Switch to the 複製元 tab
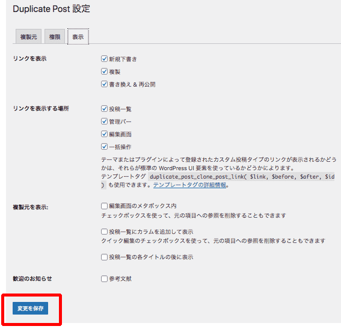This screenshot has width=341, height=329. (x=28, y=37)
